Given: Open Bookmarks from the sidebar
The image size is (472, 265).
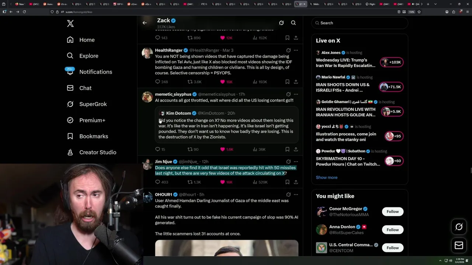Looking at the screenshot, I should [87, 136].
